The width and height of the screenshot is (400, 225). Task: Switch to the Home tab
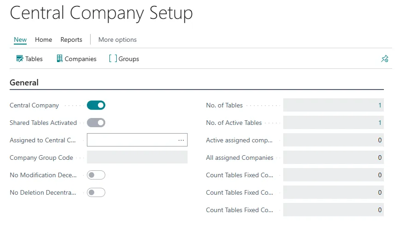coord(44,39)
